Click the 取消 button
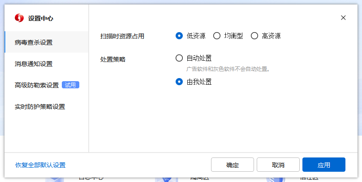Screen dimensions: 362x182 (278, 165)
